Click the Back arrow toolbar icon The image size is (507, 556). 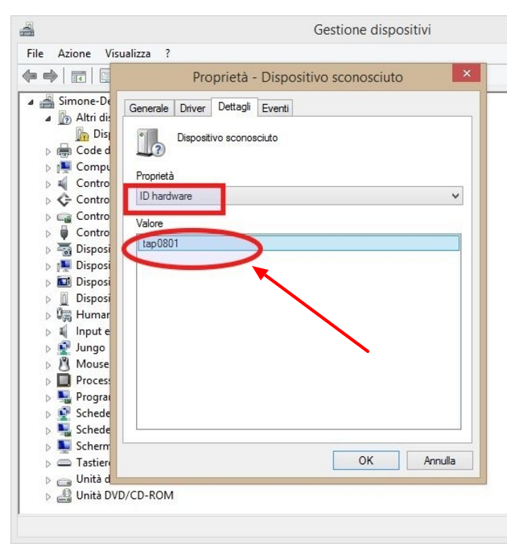coord(30,76)
